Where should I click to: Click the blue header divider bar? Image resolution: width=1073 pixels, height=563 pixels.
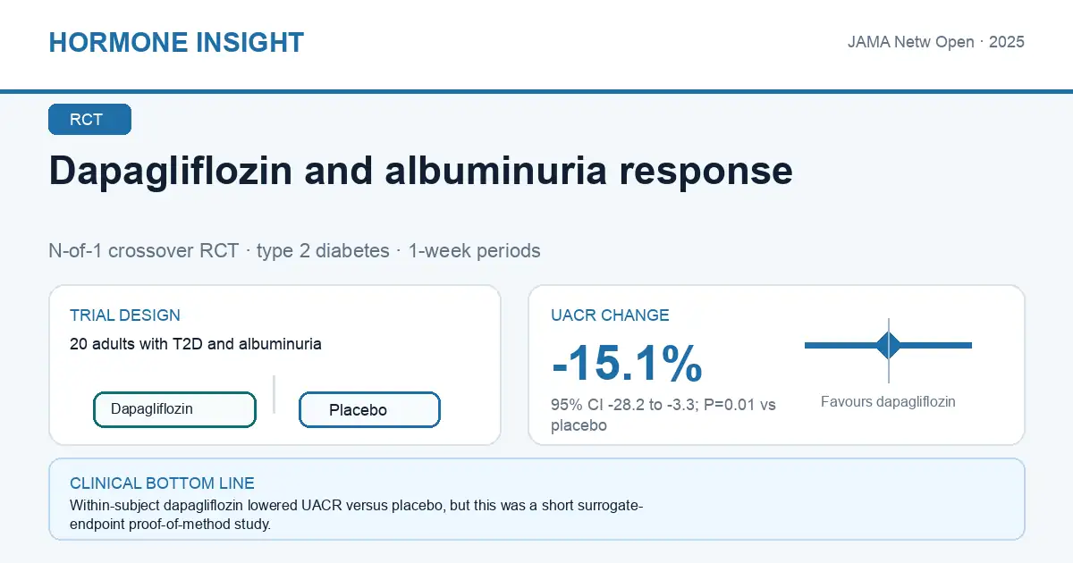(536, 91)
